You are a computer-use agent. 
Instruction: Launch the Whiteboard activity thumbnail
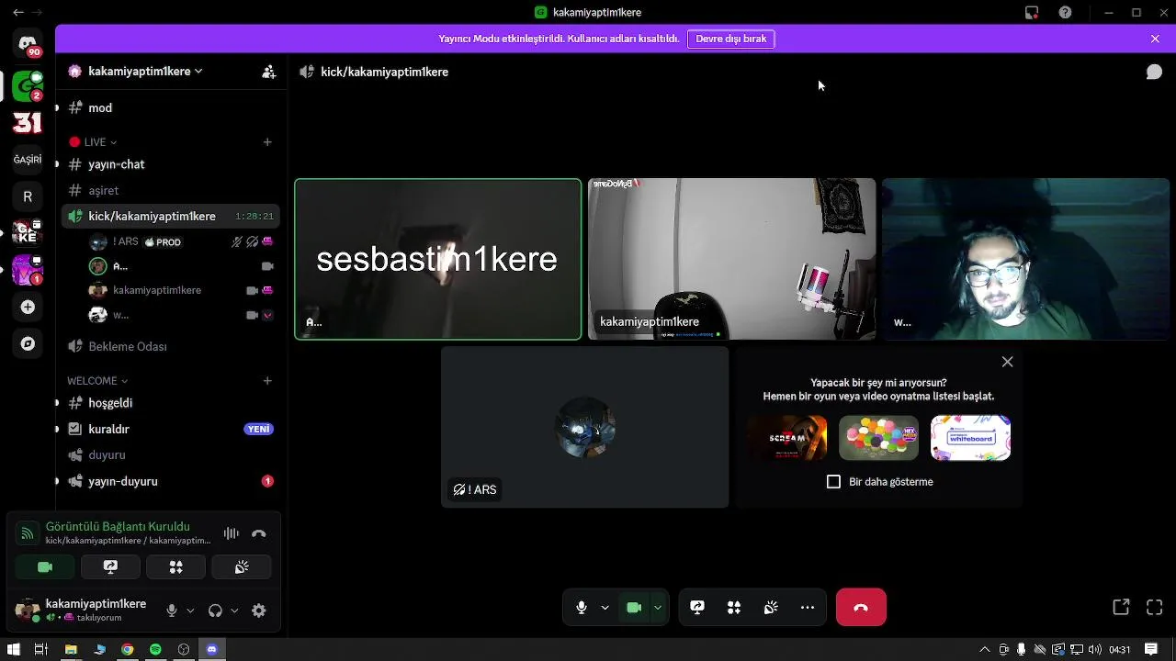tap(970, 438)
